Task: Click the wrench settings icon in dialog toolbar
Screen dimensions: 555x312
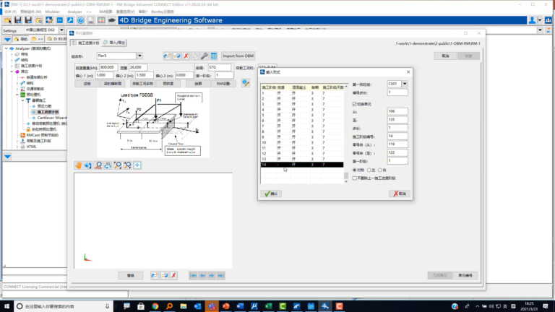Action: click(205, 56)
